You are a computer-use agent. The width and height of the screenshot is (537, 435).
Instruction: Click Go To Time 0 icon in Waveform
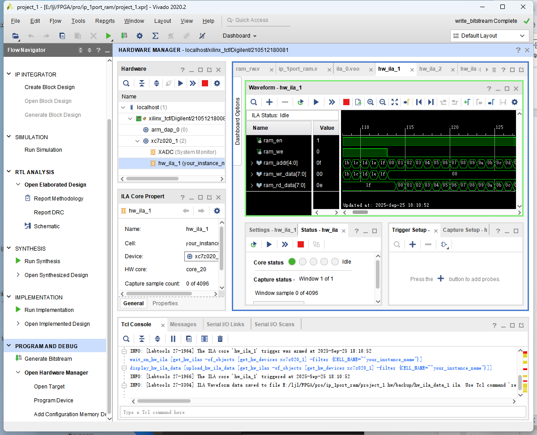pyautogui.click(x=419, y=102)
